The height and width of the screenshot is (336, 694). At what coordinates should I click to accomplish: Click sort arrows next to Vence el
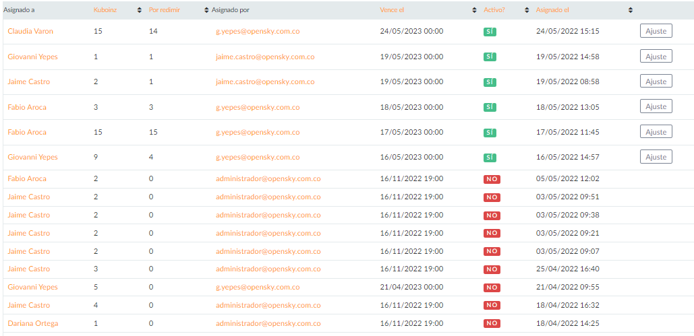475,10
